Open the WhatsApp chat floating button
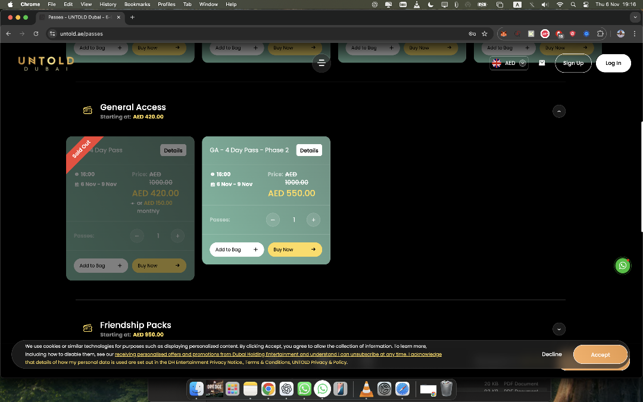 click(622, 266)
